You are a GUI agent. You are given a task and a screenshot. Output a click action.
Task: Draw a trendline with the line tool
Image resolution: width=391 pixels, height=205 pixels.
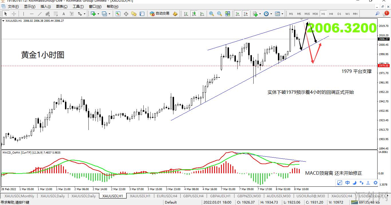click(40, 14)
